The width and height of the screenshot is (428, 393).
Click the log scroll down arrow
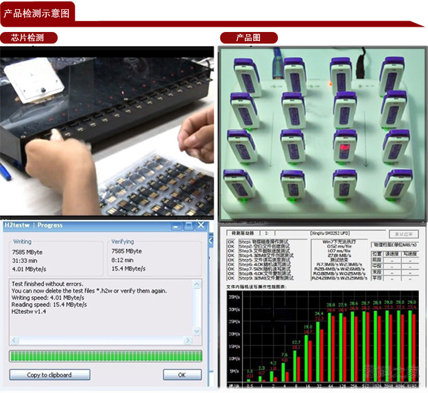pyautogui.click(x=197, y=331)
